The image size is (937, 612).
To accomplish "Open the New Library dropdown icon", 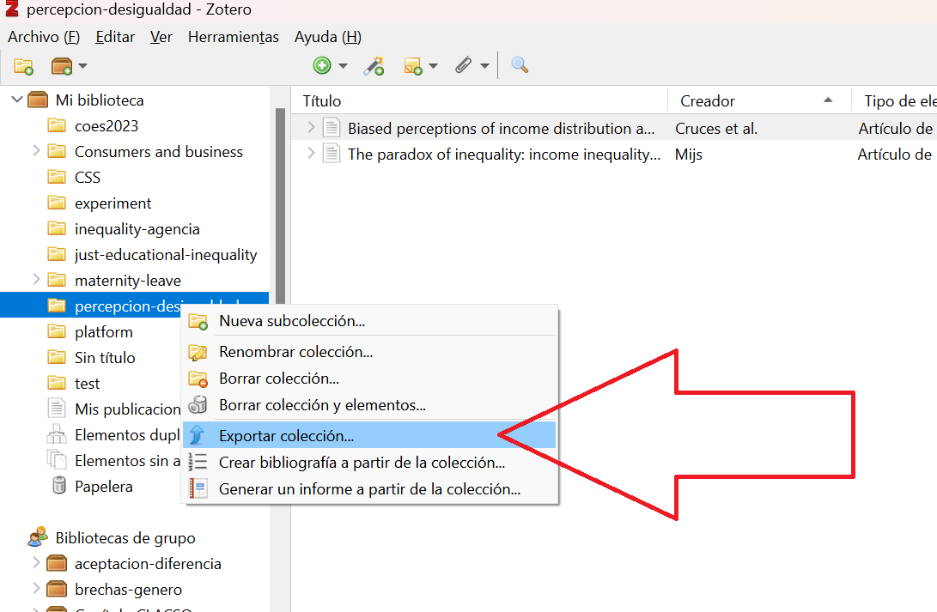I will tap(69, 66).
